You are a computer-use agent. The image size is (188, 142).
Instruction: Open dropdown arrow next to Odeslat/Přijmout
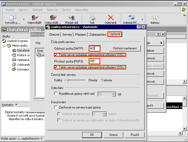click(x=142, y=19)
